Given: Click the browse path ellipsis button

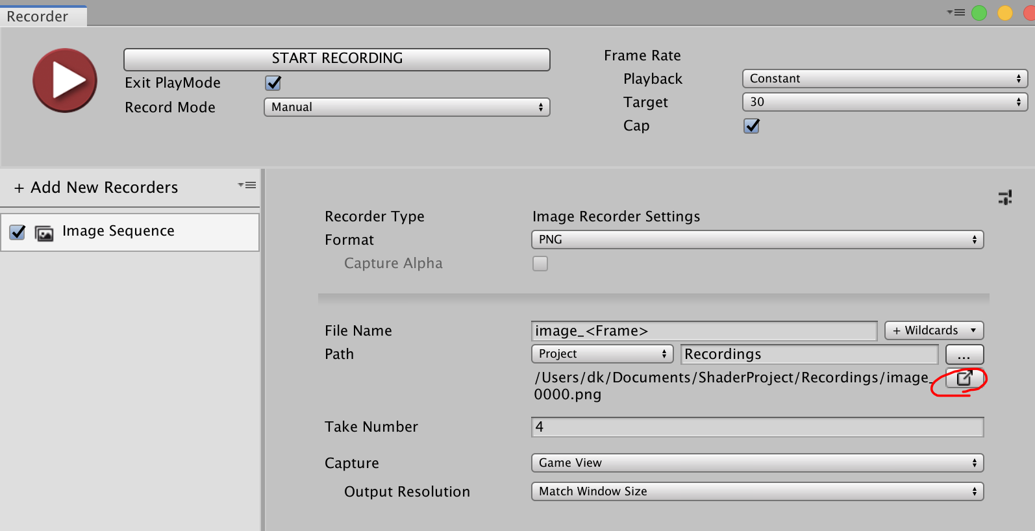Looking at the screenshot, I should tap(964, 354).
